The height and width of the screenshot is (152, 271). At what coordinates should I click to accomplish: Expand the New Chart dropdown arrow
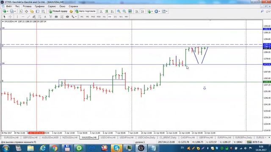(8, 11)
